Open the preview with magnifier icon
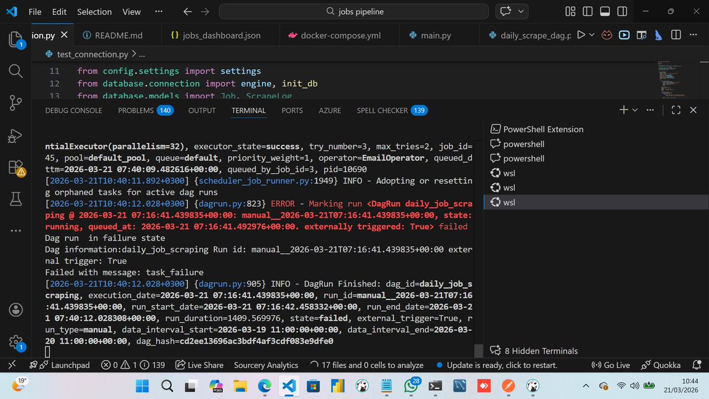Screen dimensions: 709x399 click(x=641, y=35)
